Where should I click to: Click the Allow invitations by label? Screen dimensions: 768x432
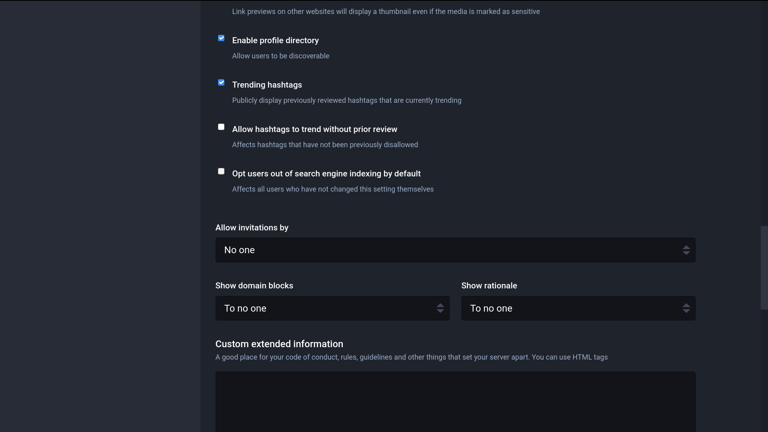pos(252,228)
